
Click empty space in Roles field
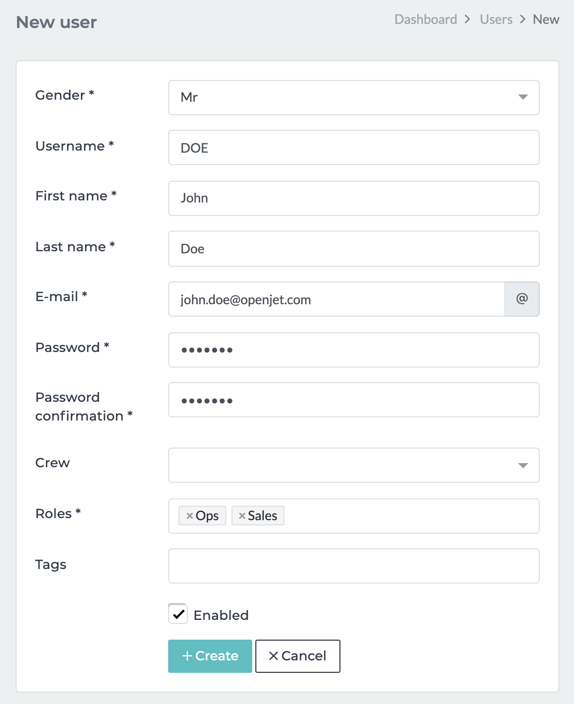coord(410,516)
